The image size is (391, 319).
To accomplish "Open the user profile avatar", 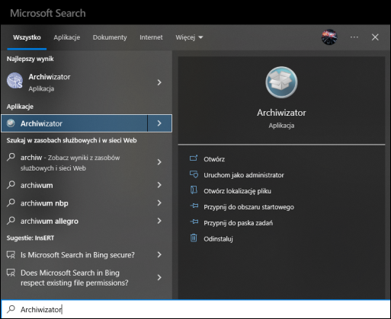I will point(329,37).
